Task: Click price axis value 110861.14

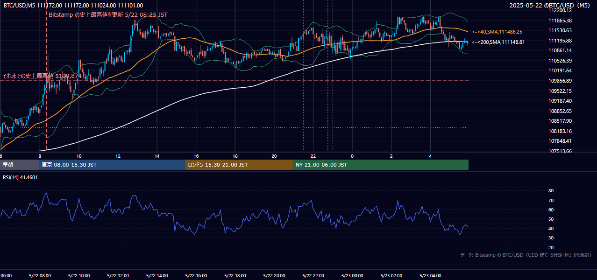Action: [x=561, y=50]
